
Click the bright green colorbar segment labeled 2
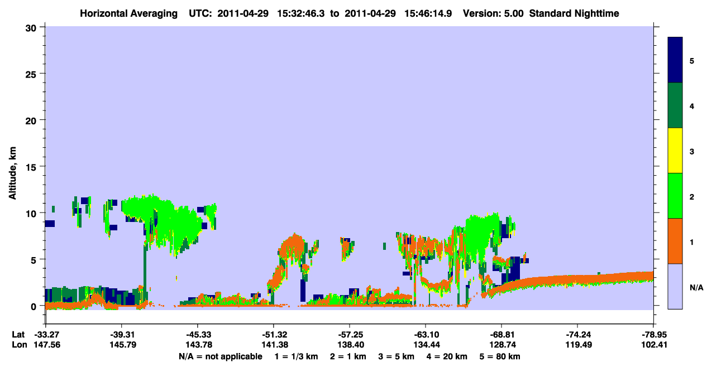[x=675, y=196]
